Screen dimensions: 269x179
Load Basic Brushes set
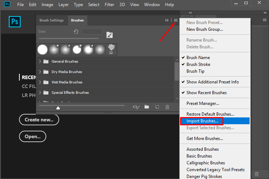pos(215,156)
